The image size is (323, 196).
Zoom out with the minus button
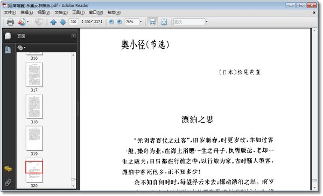tap(111, 22)
